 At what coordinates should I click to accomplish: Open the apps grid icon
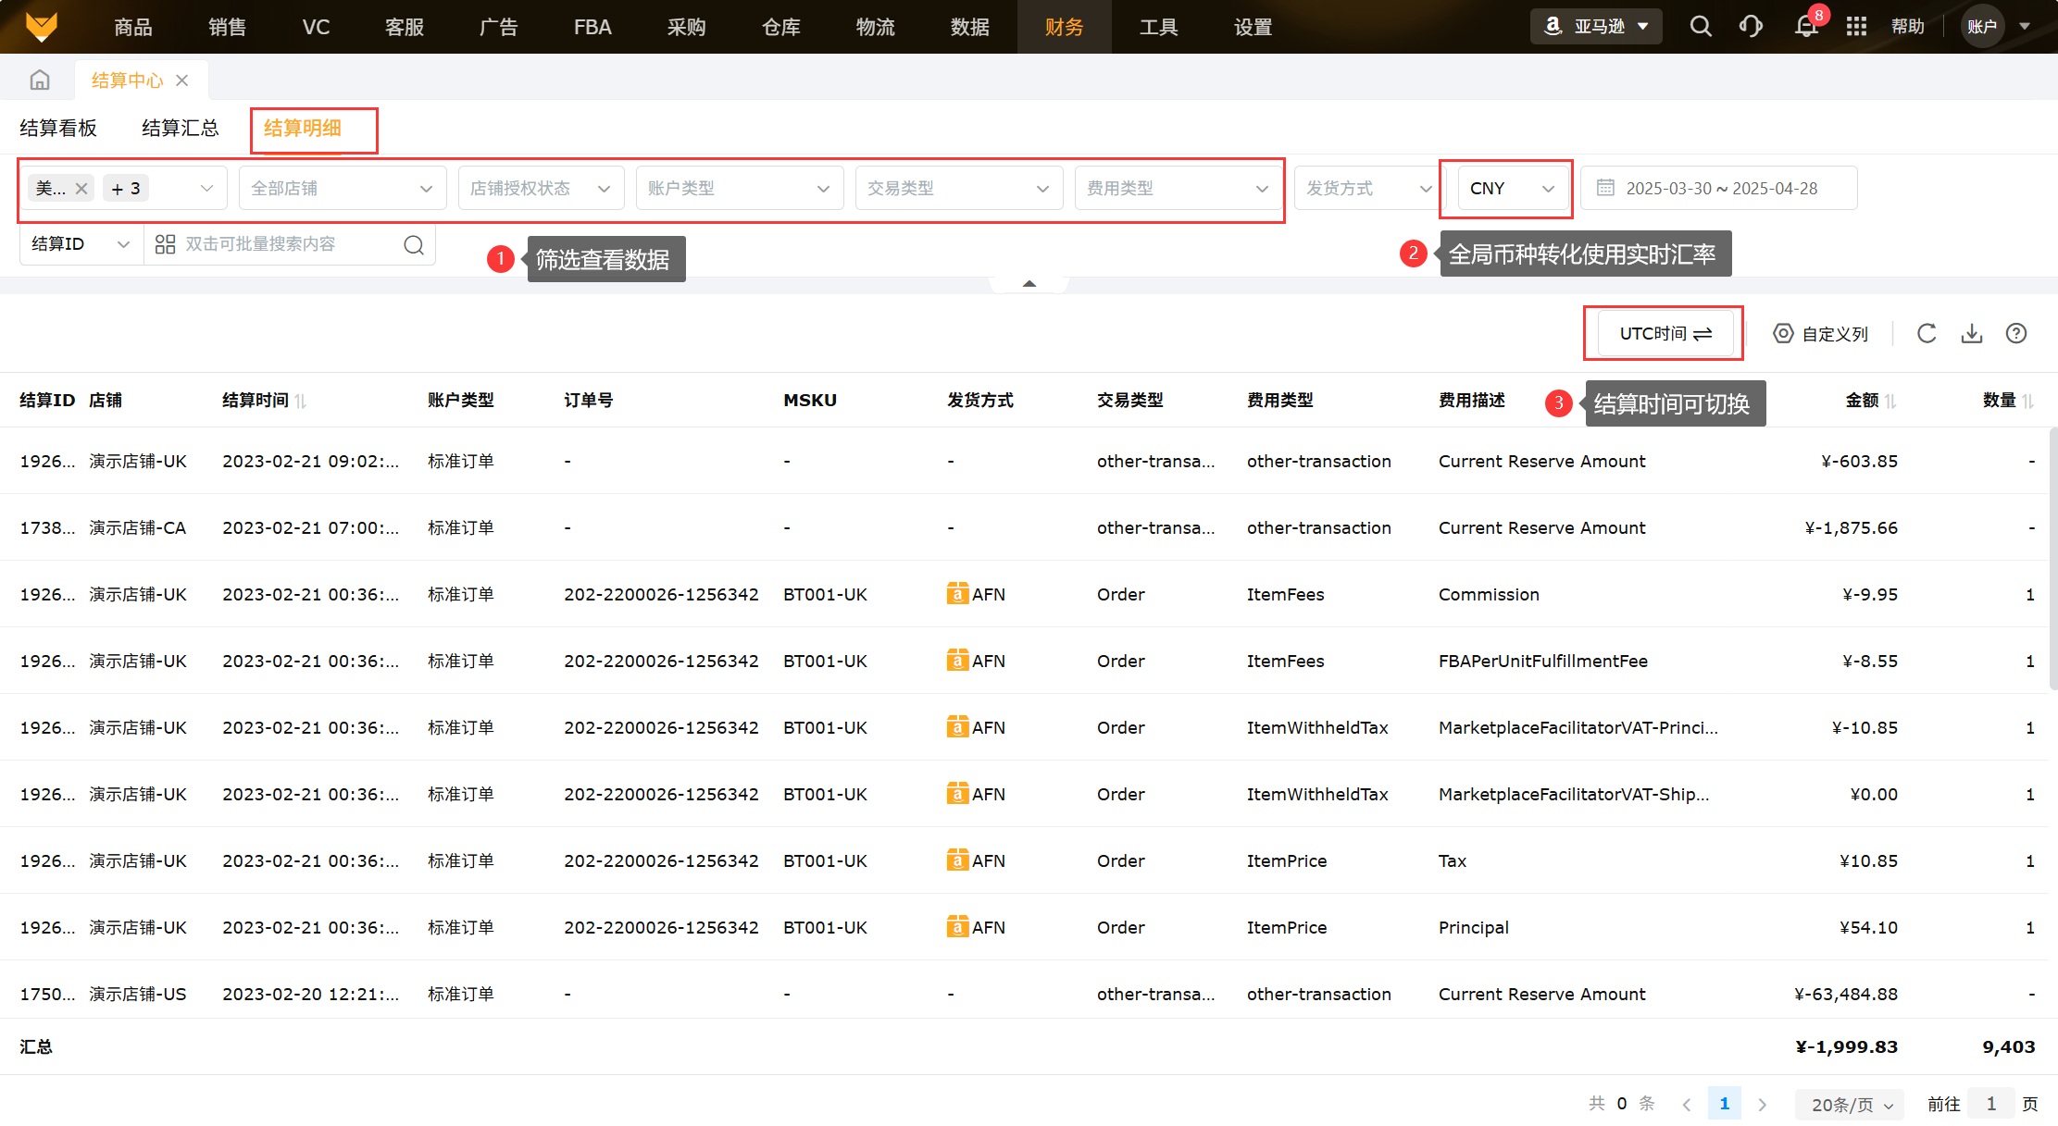[x=1856, y=27]
